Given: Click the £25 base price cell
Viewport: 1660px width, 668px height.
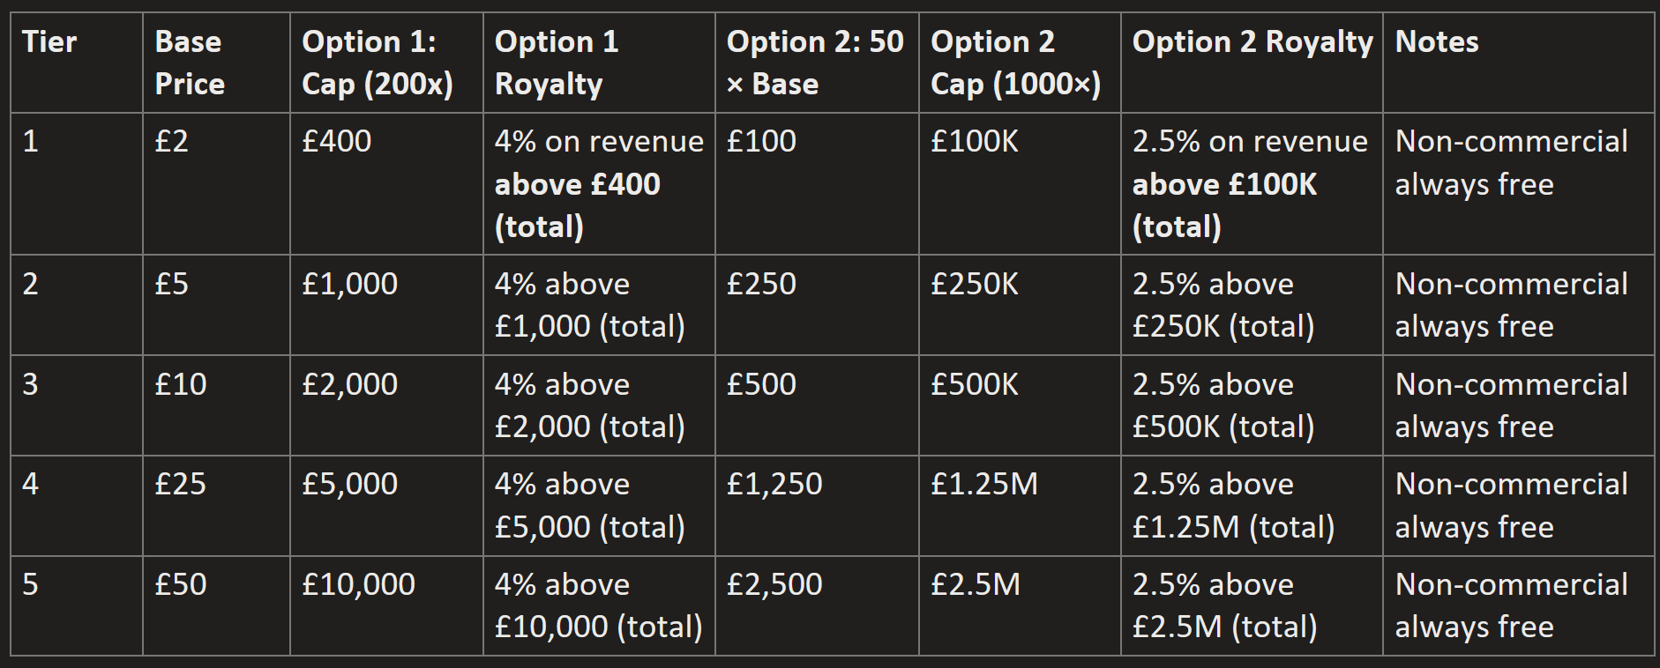Looking at the screenshot, I should 180,484.
